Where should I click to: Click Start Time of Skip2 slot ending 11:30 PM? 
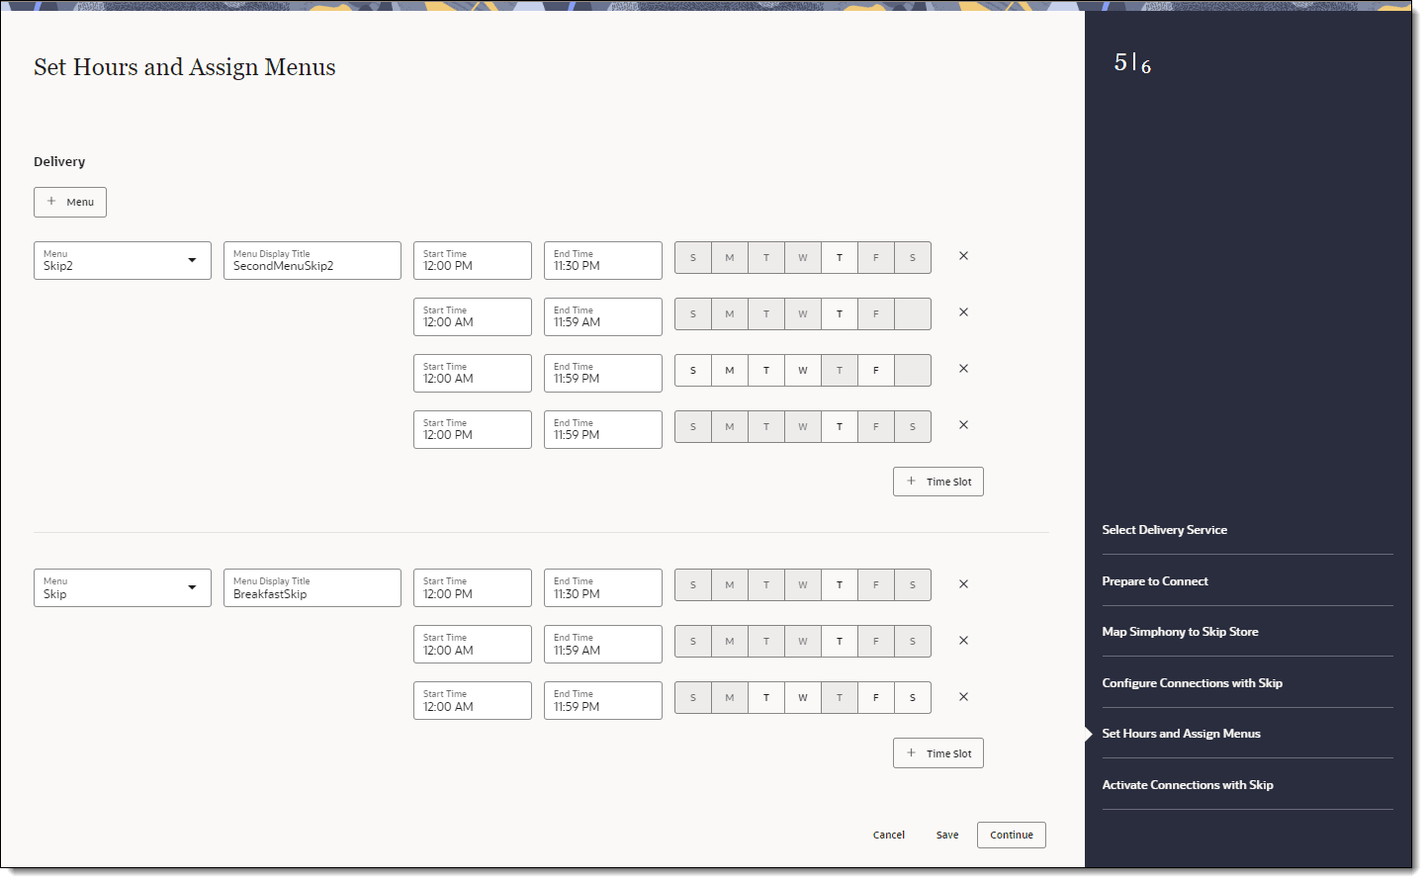pyautogui.click(x=473, y=261)
